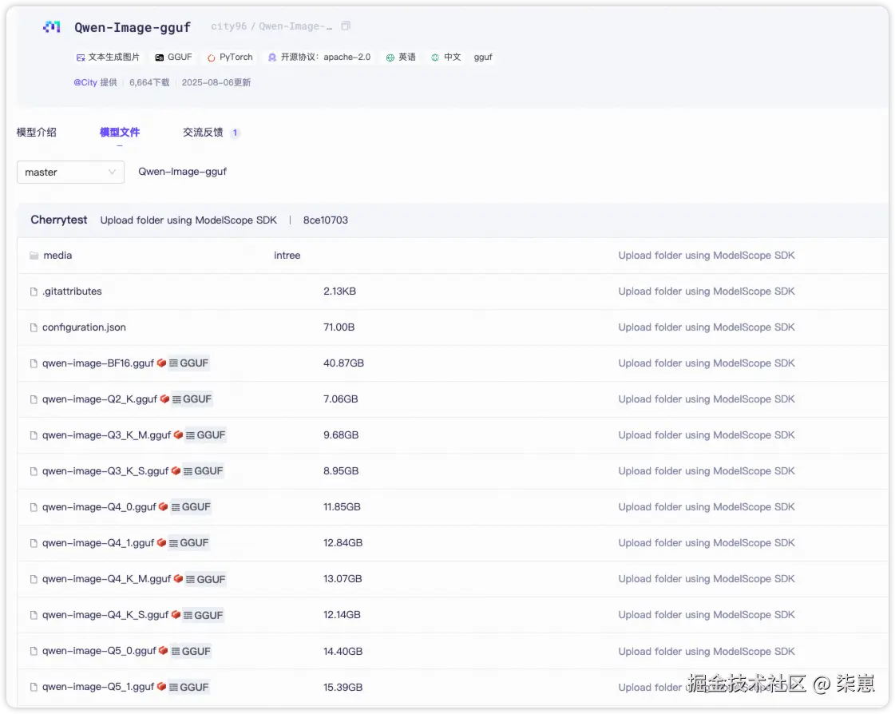Click the configuration.json file icon

pos(34,327)
